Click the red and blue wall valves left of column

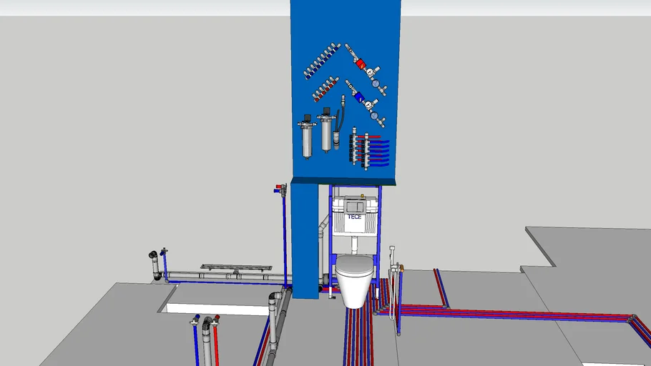(x=280, y=189)
